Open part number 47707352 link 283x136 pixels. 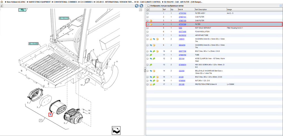point(182,13)
